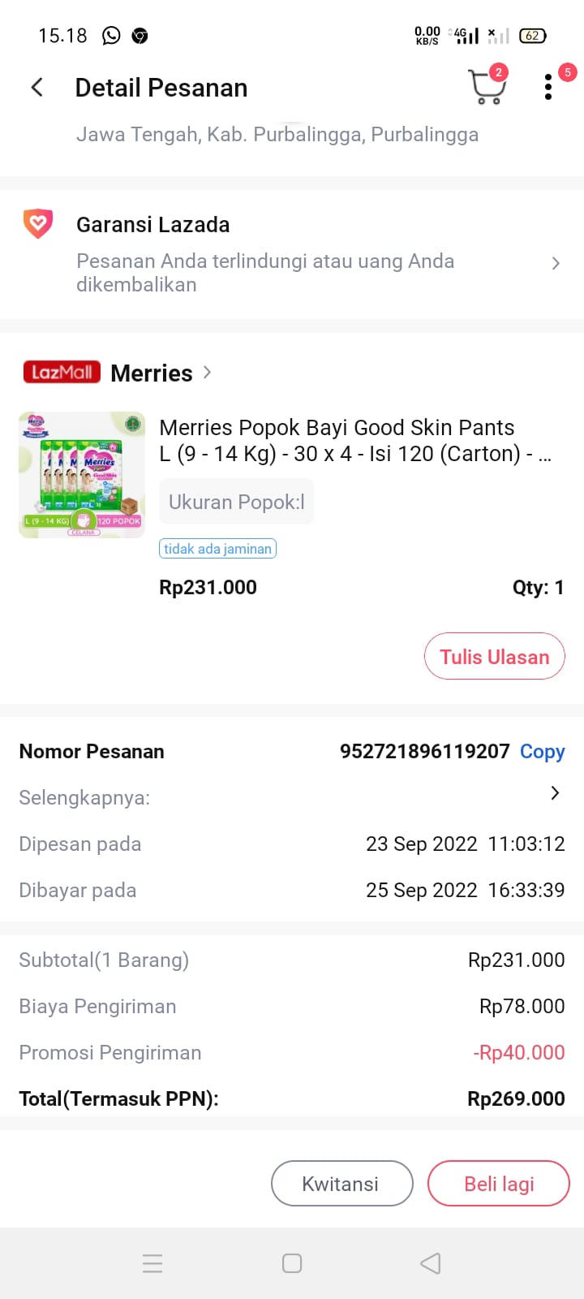Copy the order number
Image resolution: width=584 pixels, height=1299 pixels.
pyautogui.click(x=542, y=752)
